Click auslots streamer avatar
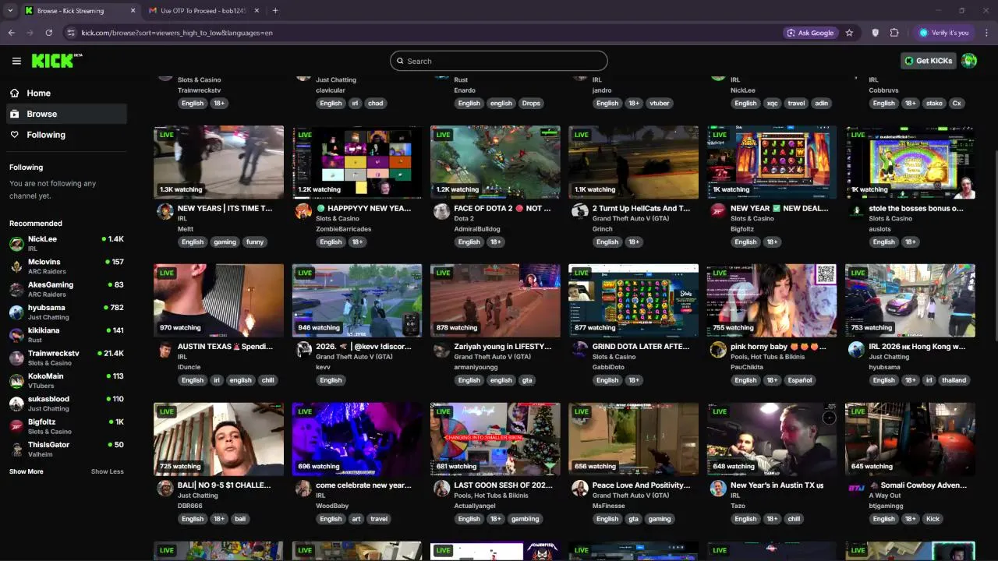 856,211
